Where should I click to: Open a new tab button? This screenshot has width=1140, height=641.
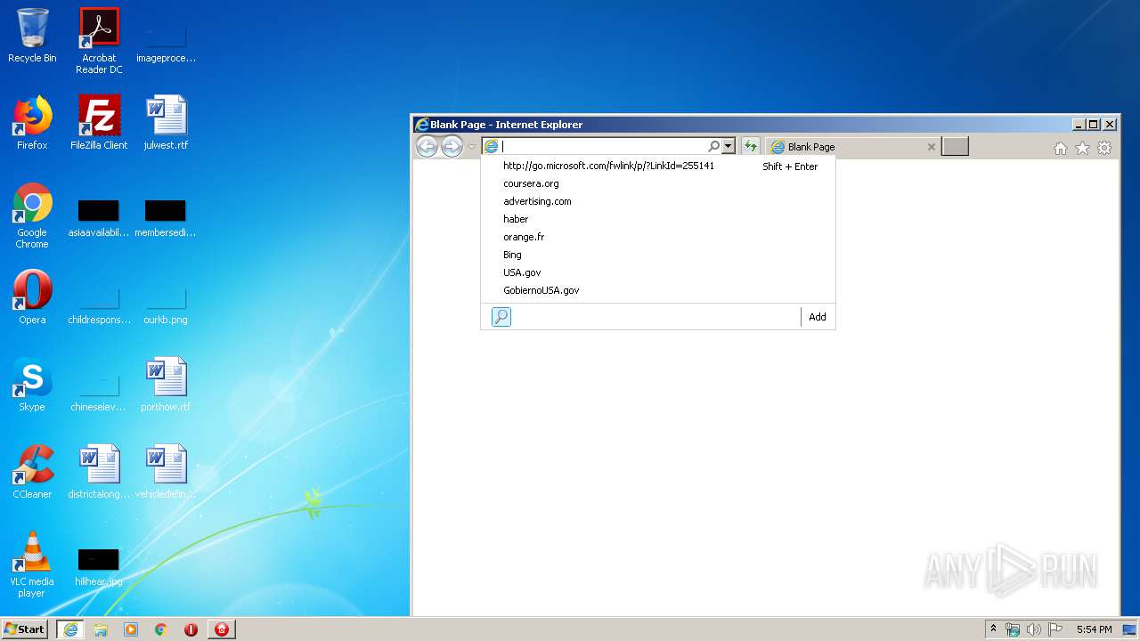tap(955, 147)
